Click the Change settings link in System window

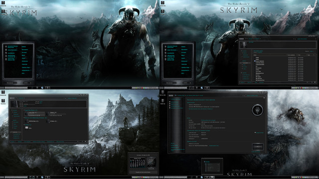[259, 133]
